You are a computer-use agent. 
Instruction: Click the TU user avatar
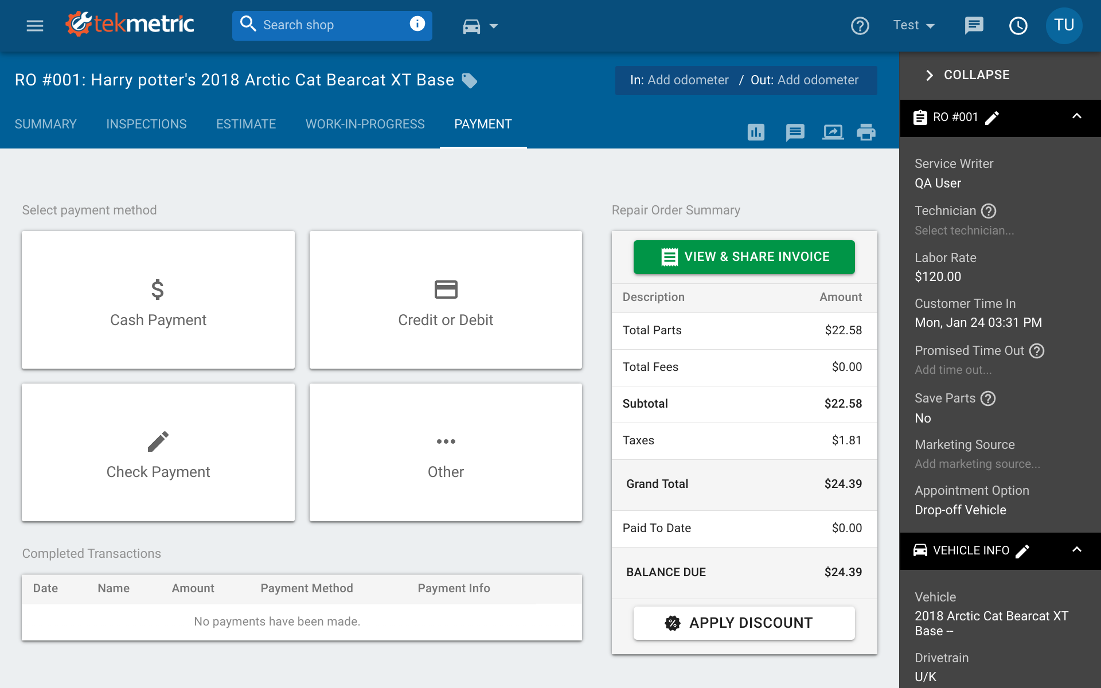tap(1064, 25)
